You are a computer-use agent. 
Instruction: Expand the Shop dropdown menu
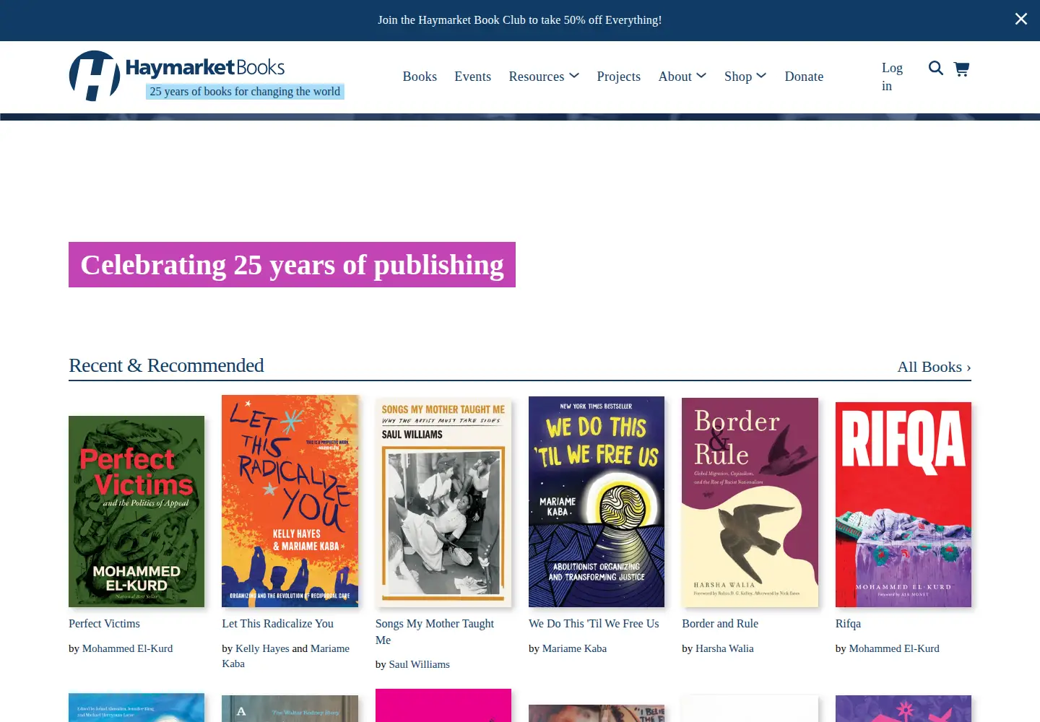[745, 77]
